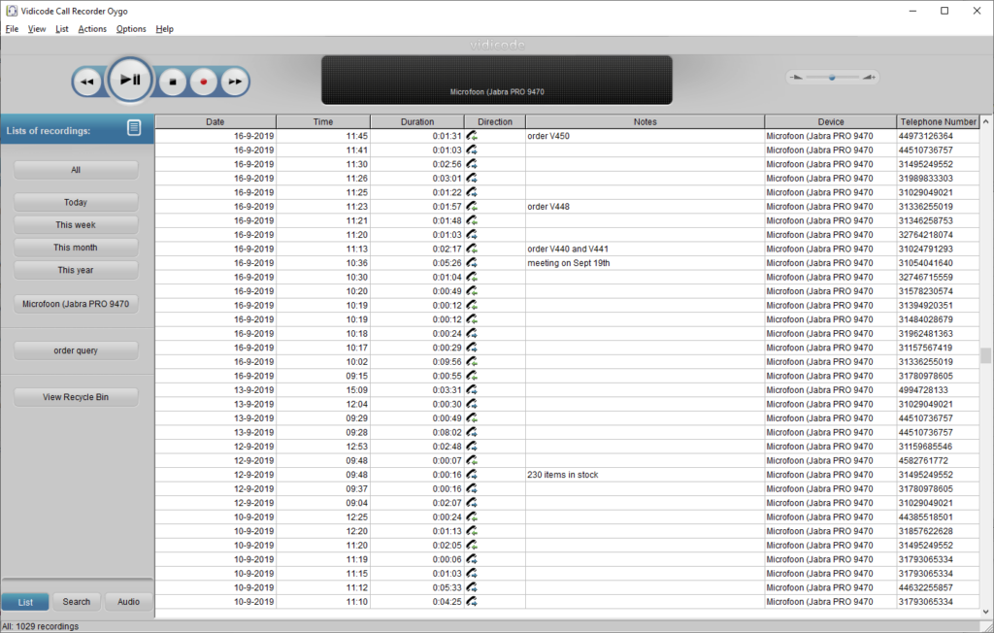Select the 'order V450' note cell
The image size is (994, 633).
tap(645, 136)
